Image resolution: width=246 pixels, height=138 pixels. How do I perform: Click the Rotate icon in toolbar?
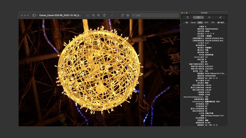coord(122,15)
